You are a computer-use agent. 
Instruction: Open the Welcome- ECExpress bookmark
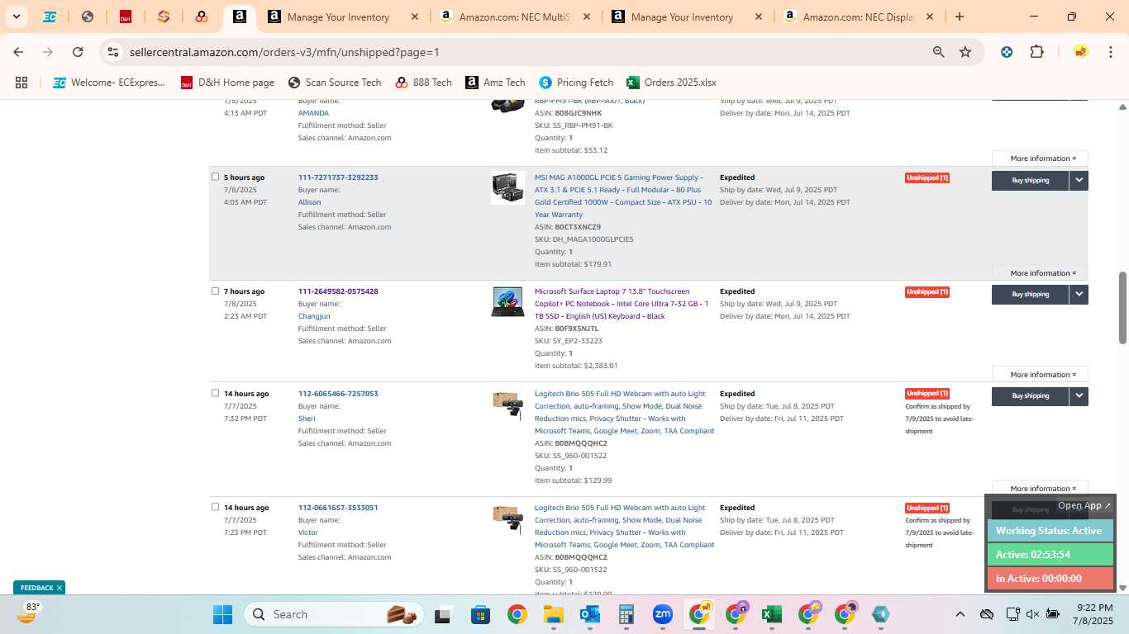tap(109, 83)
